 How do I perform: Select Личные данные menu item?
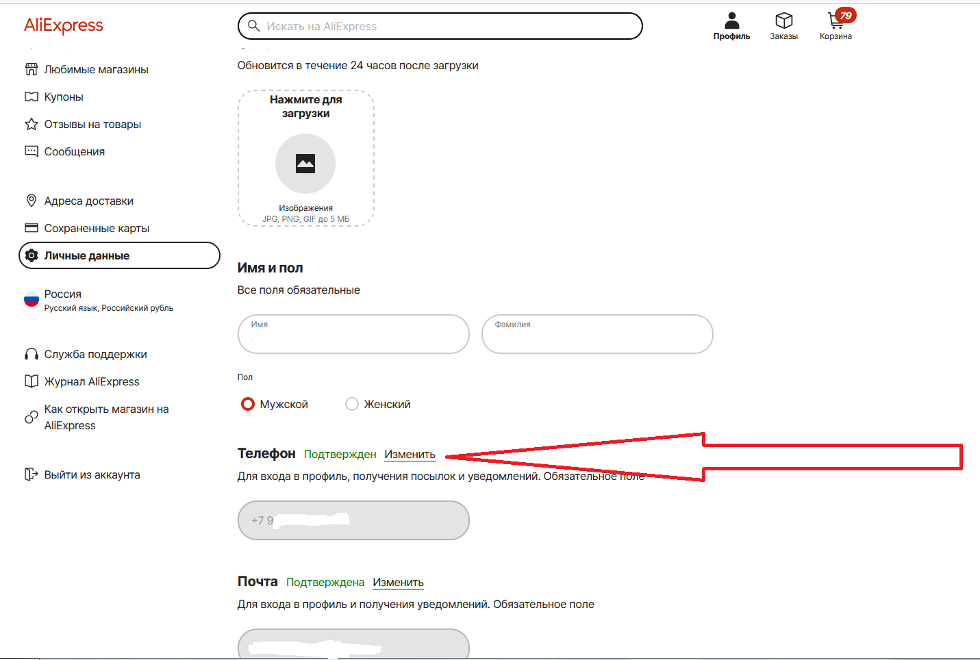click(119, 255)
